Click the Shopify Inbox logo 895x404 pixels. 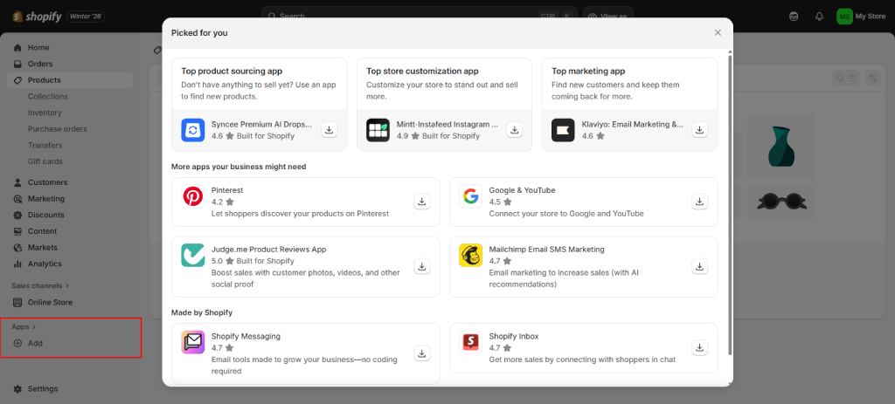471,342
